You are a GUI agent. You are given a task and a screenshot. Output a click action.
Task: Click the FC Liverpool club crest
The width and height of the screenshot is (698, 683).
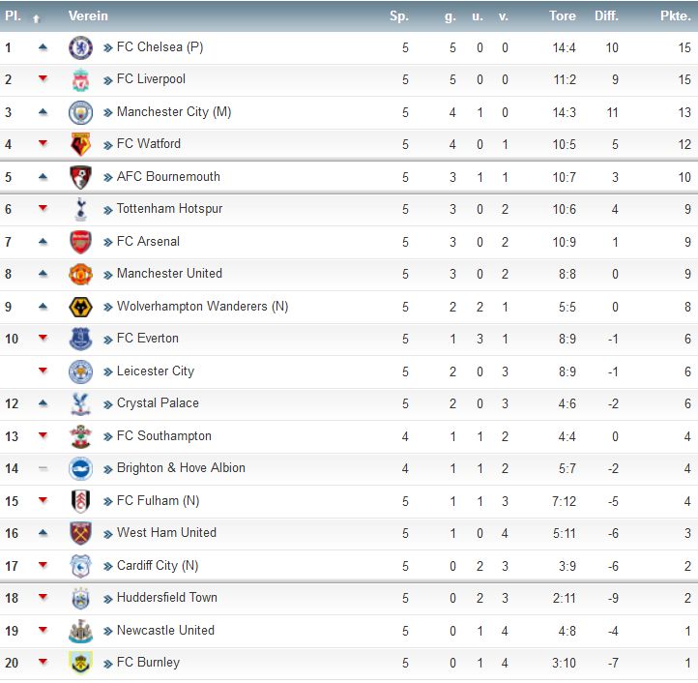coord(80,80)
